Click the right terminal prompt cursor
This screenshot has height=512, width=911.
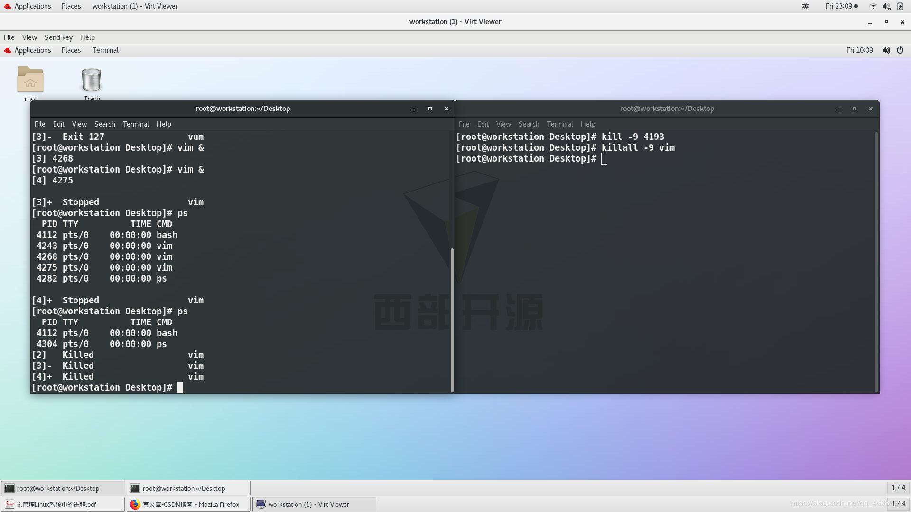pyautogui.click(x=604, y=159)
